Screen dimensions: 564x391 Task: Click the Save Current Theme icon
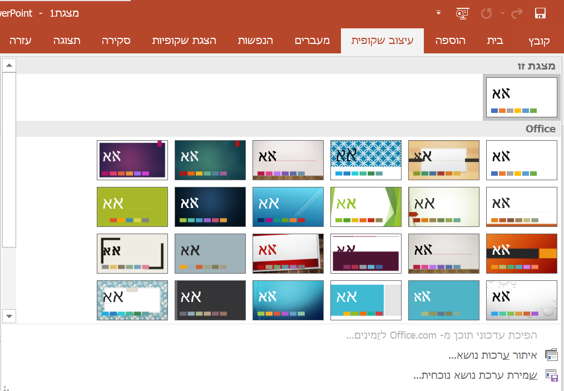pos(551,375)
